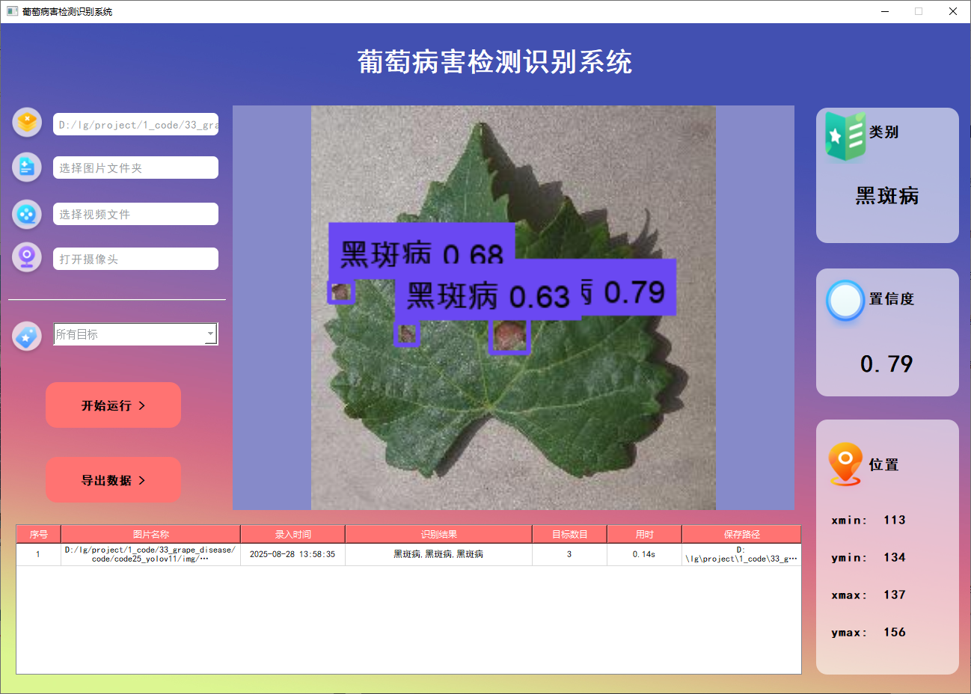Viewport: 971px width, 694px height.
Task: Click the 选择图片文件夹 input field
Action: (x=135, y=168)
